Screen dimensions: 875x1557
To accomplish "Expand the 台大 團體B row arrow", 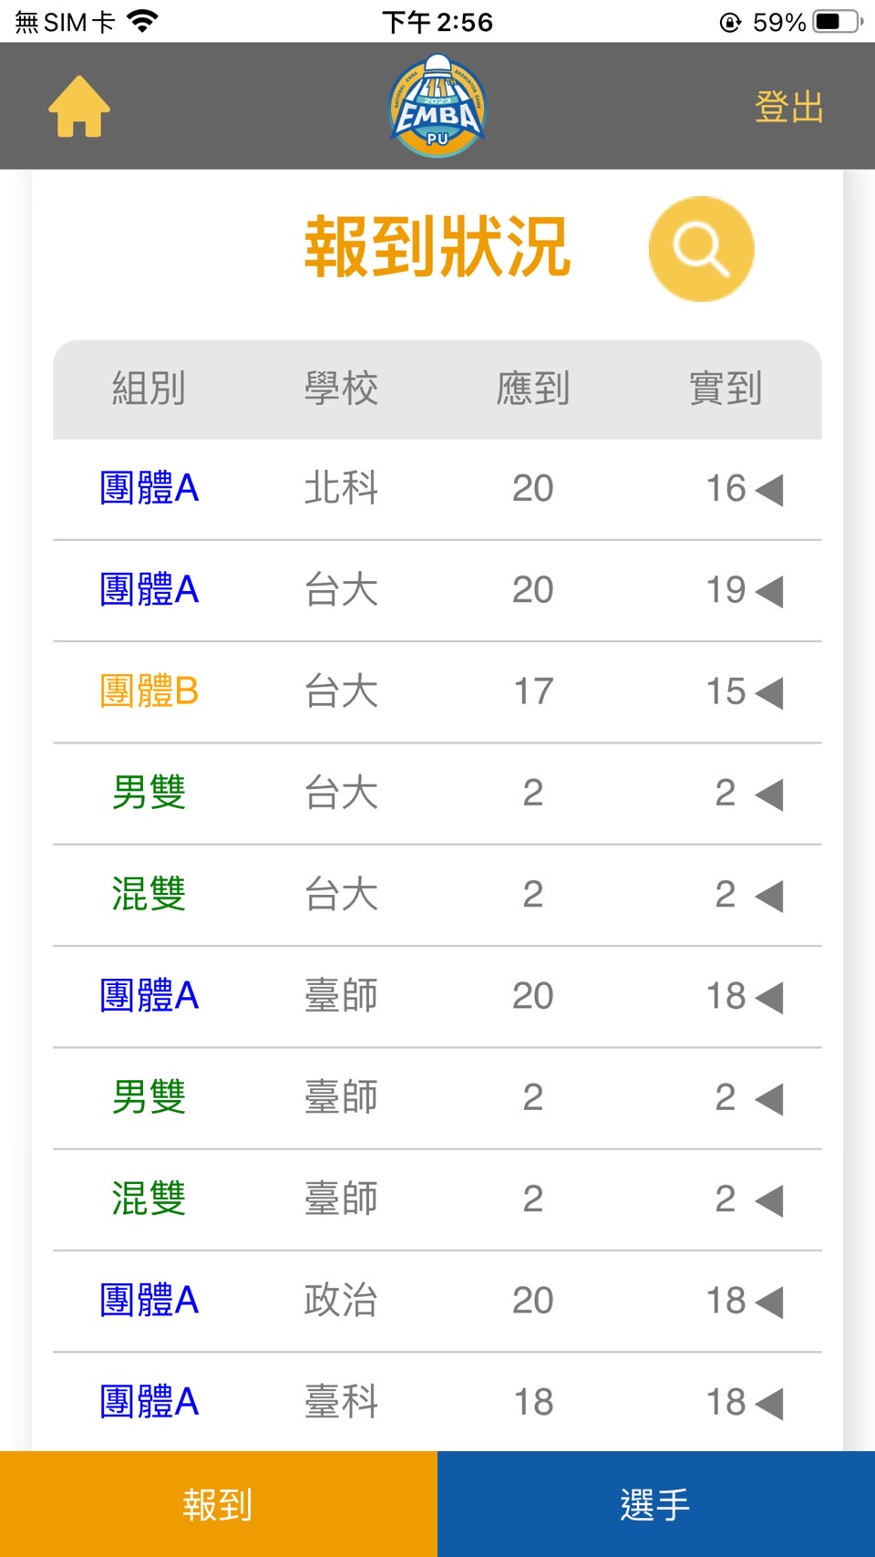I will (x=769, y=692).
